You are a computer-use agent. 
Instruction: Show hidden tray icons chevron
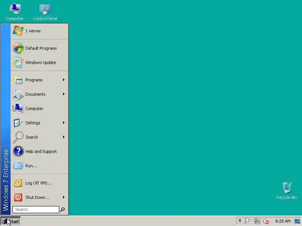(x=240, y=221)
